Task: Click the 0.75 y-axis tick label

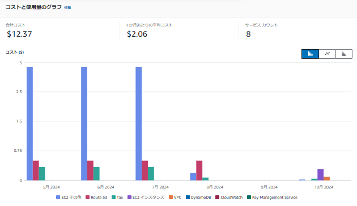Action: point(18,151)
